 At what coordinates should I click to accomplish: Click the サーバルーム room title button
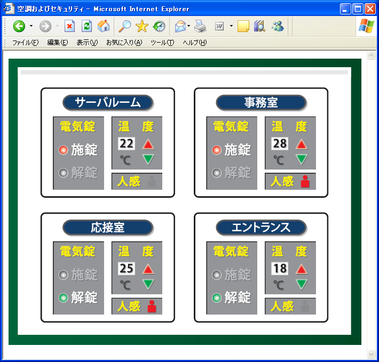tap(108, 102)
